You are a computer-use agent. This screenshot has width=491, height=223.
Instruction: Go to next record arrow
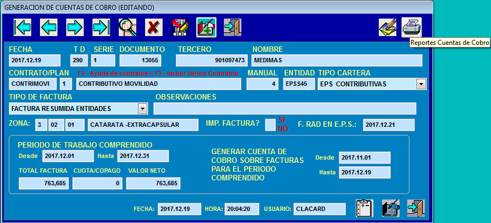tap(75, 27)
